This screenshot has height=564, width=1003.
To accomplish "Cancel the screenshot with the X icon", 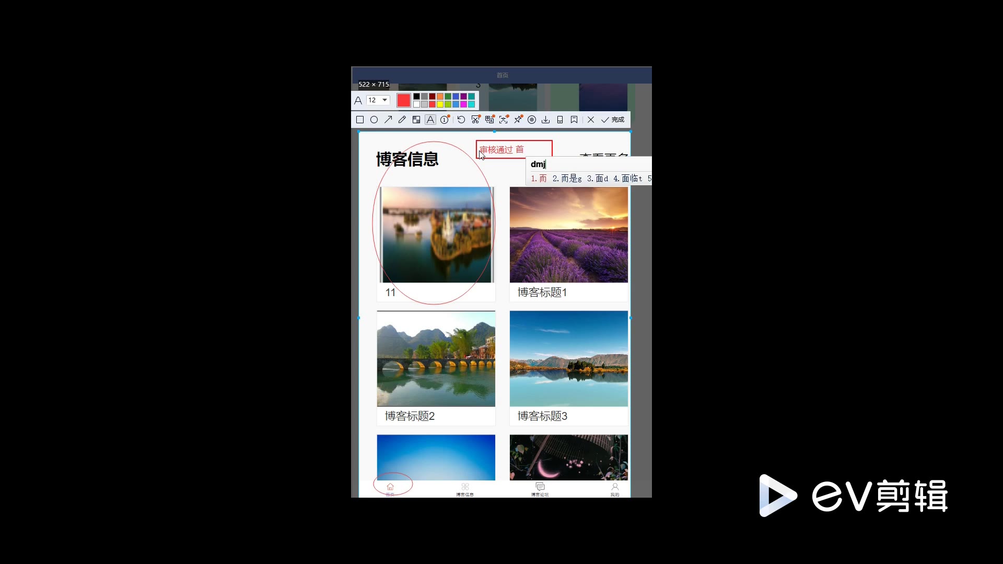I will [591, 120].
